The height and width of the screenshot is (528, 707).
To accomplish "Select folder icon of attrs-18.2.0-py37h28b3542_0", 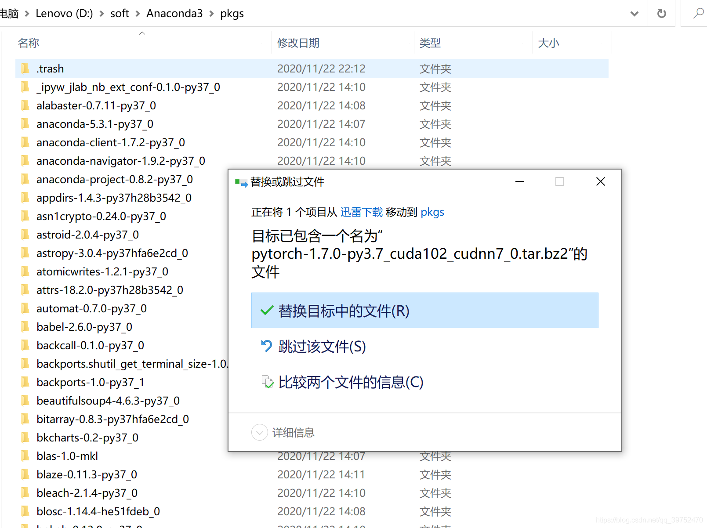I will 25,289.
